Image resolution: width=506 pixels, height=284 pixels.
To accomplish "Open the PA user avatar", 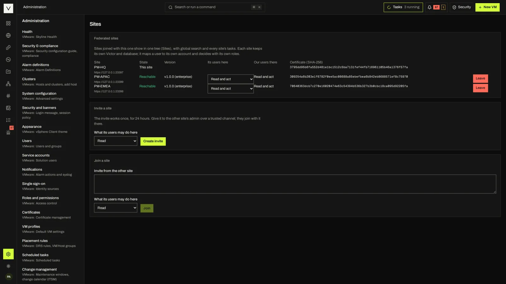I will [9, 277].
